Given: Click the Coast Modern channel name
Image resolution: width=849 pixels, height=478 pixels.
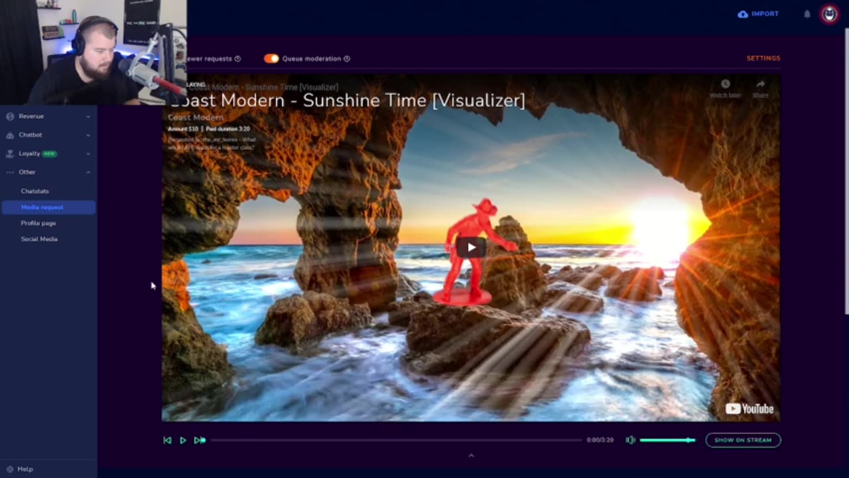Looking at the screenshot, I should [195, 118].
